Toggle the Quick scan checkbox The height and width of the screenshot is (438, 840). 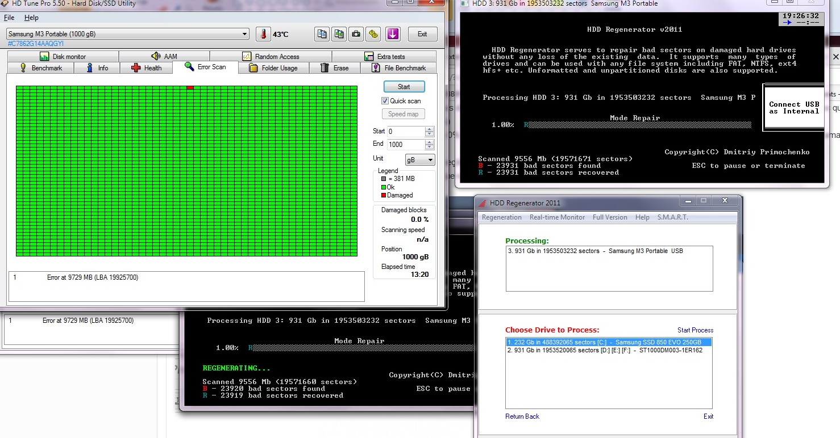point(385,101)
